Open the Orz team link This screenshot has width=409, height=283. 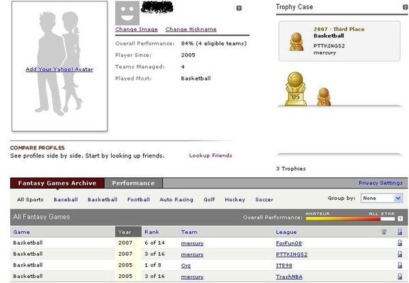click(185, 265)
